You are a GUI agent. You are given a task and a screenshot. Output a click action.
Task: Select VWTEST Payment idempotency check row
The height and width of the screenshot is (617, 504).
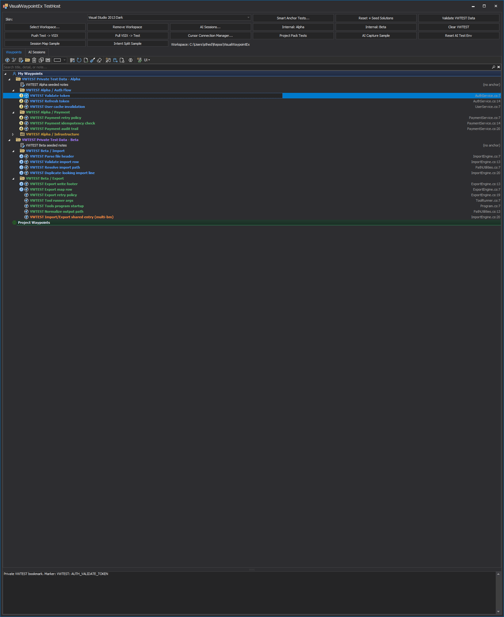pyautogui.click(x=252, y=123)
